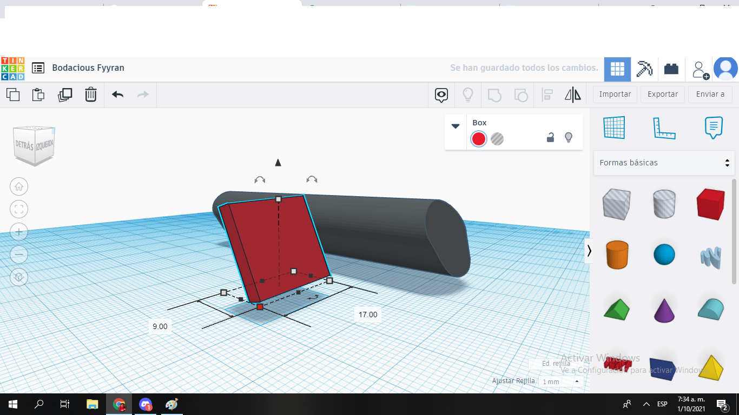Pick the red Box shape
Viewport: 739px width, 415px height.
[x=710, y=204]
